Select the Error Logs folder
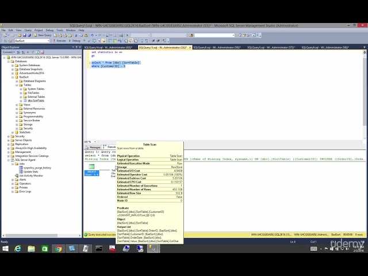Image resolution: width=368 pixels, height=276 pixels. point(25,191)
